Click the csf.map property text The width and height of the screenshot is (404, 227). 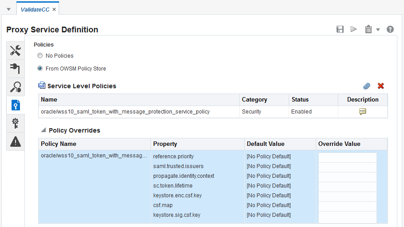[x=163, y=205]
